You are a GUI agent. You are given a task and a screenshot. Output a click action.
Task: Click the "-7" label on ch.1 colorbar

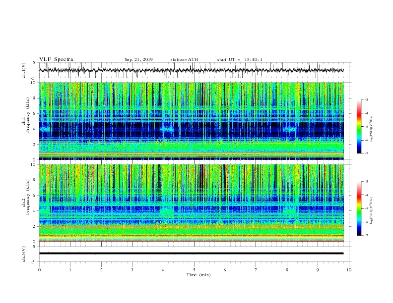coord(366,153)
